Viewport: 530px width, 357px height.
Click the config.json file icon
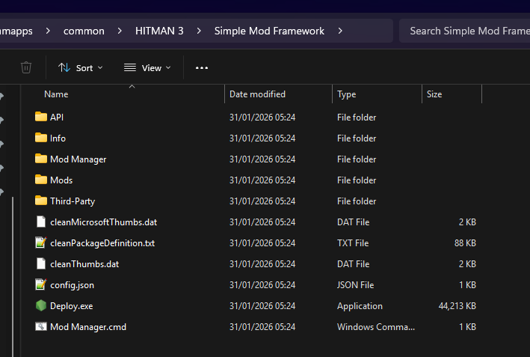point(40,285)
